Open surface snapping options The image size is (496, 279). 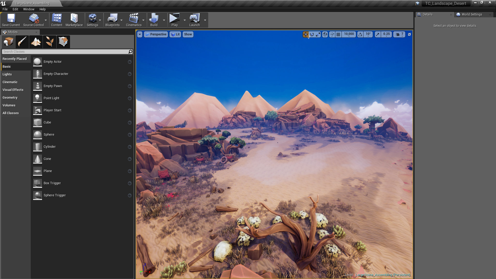pos(332,34)
